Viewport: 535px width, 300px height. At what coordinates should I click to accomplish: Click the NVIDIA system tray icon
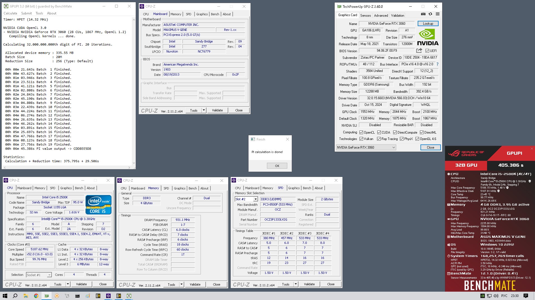click(x=482, y=296)
